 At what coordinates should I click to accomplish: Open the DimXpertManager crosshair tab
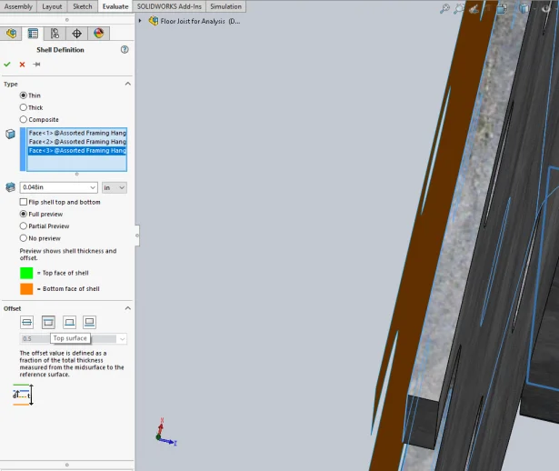[x=76, y=34]
